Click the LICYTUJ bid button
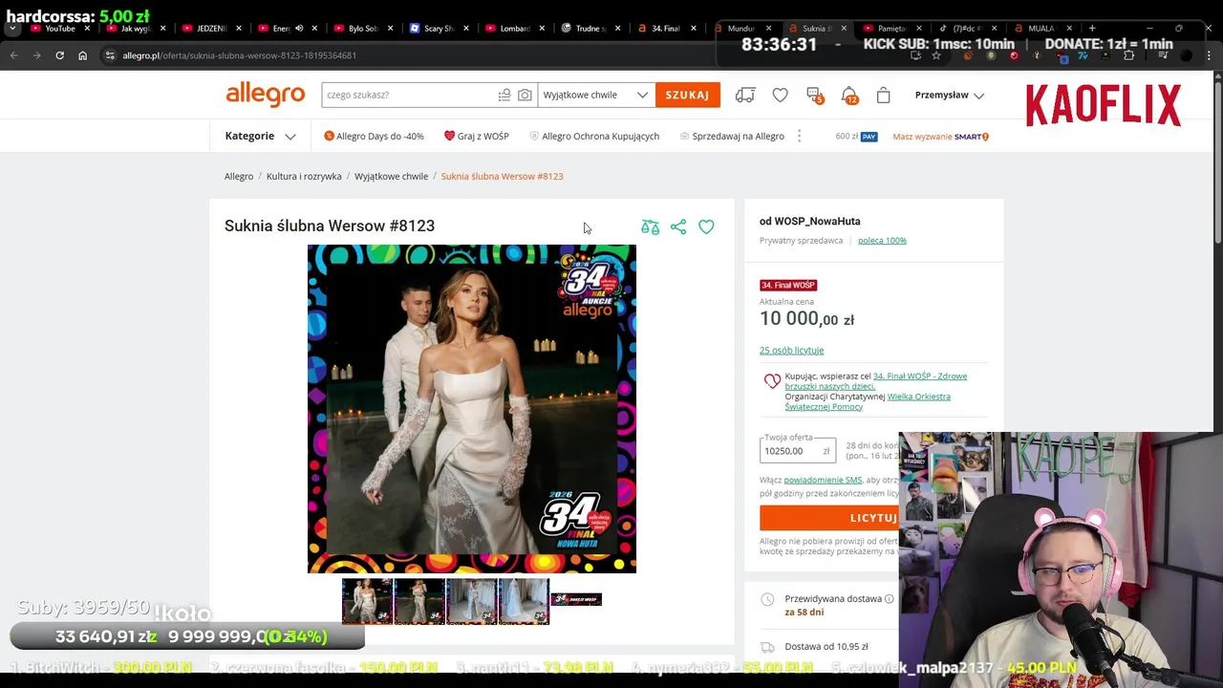 coord(873,517)
